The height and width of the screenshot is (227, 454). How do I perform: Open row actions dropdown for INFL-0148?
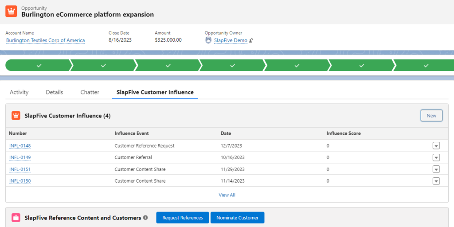pos(436,145)
